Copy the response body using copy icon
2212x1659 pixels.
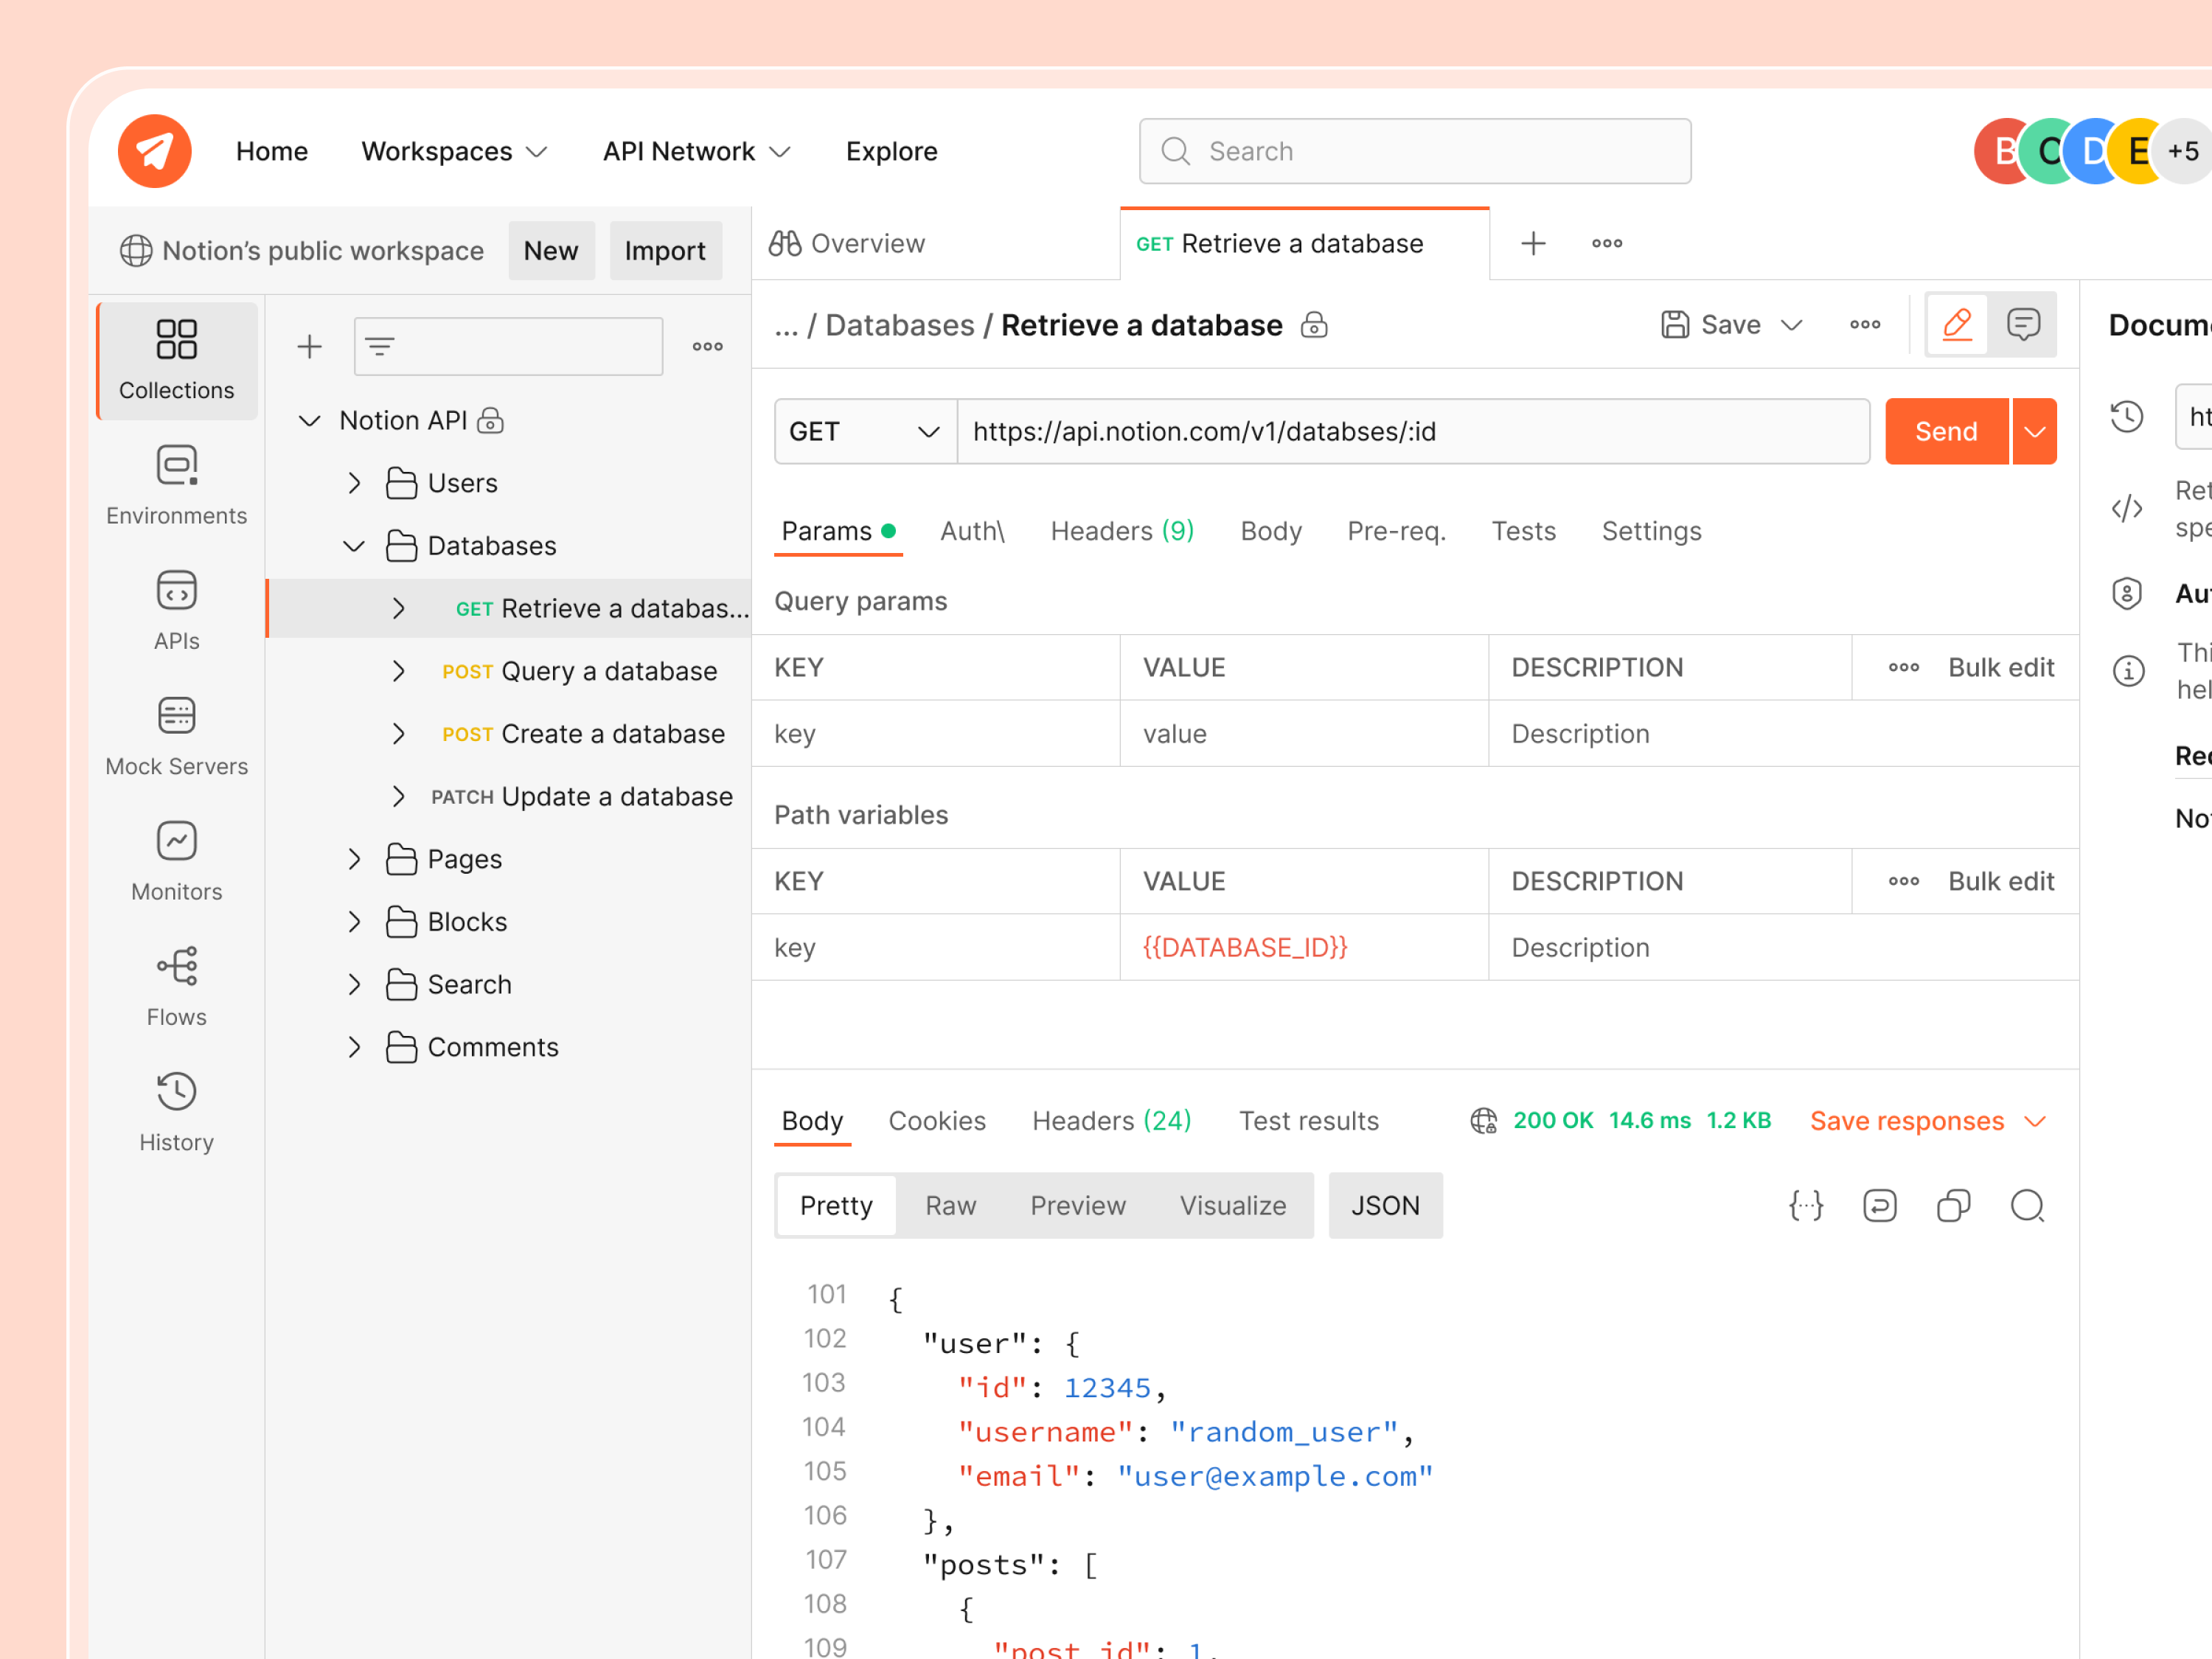1954,1206
